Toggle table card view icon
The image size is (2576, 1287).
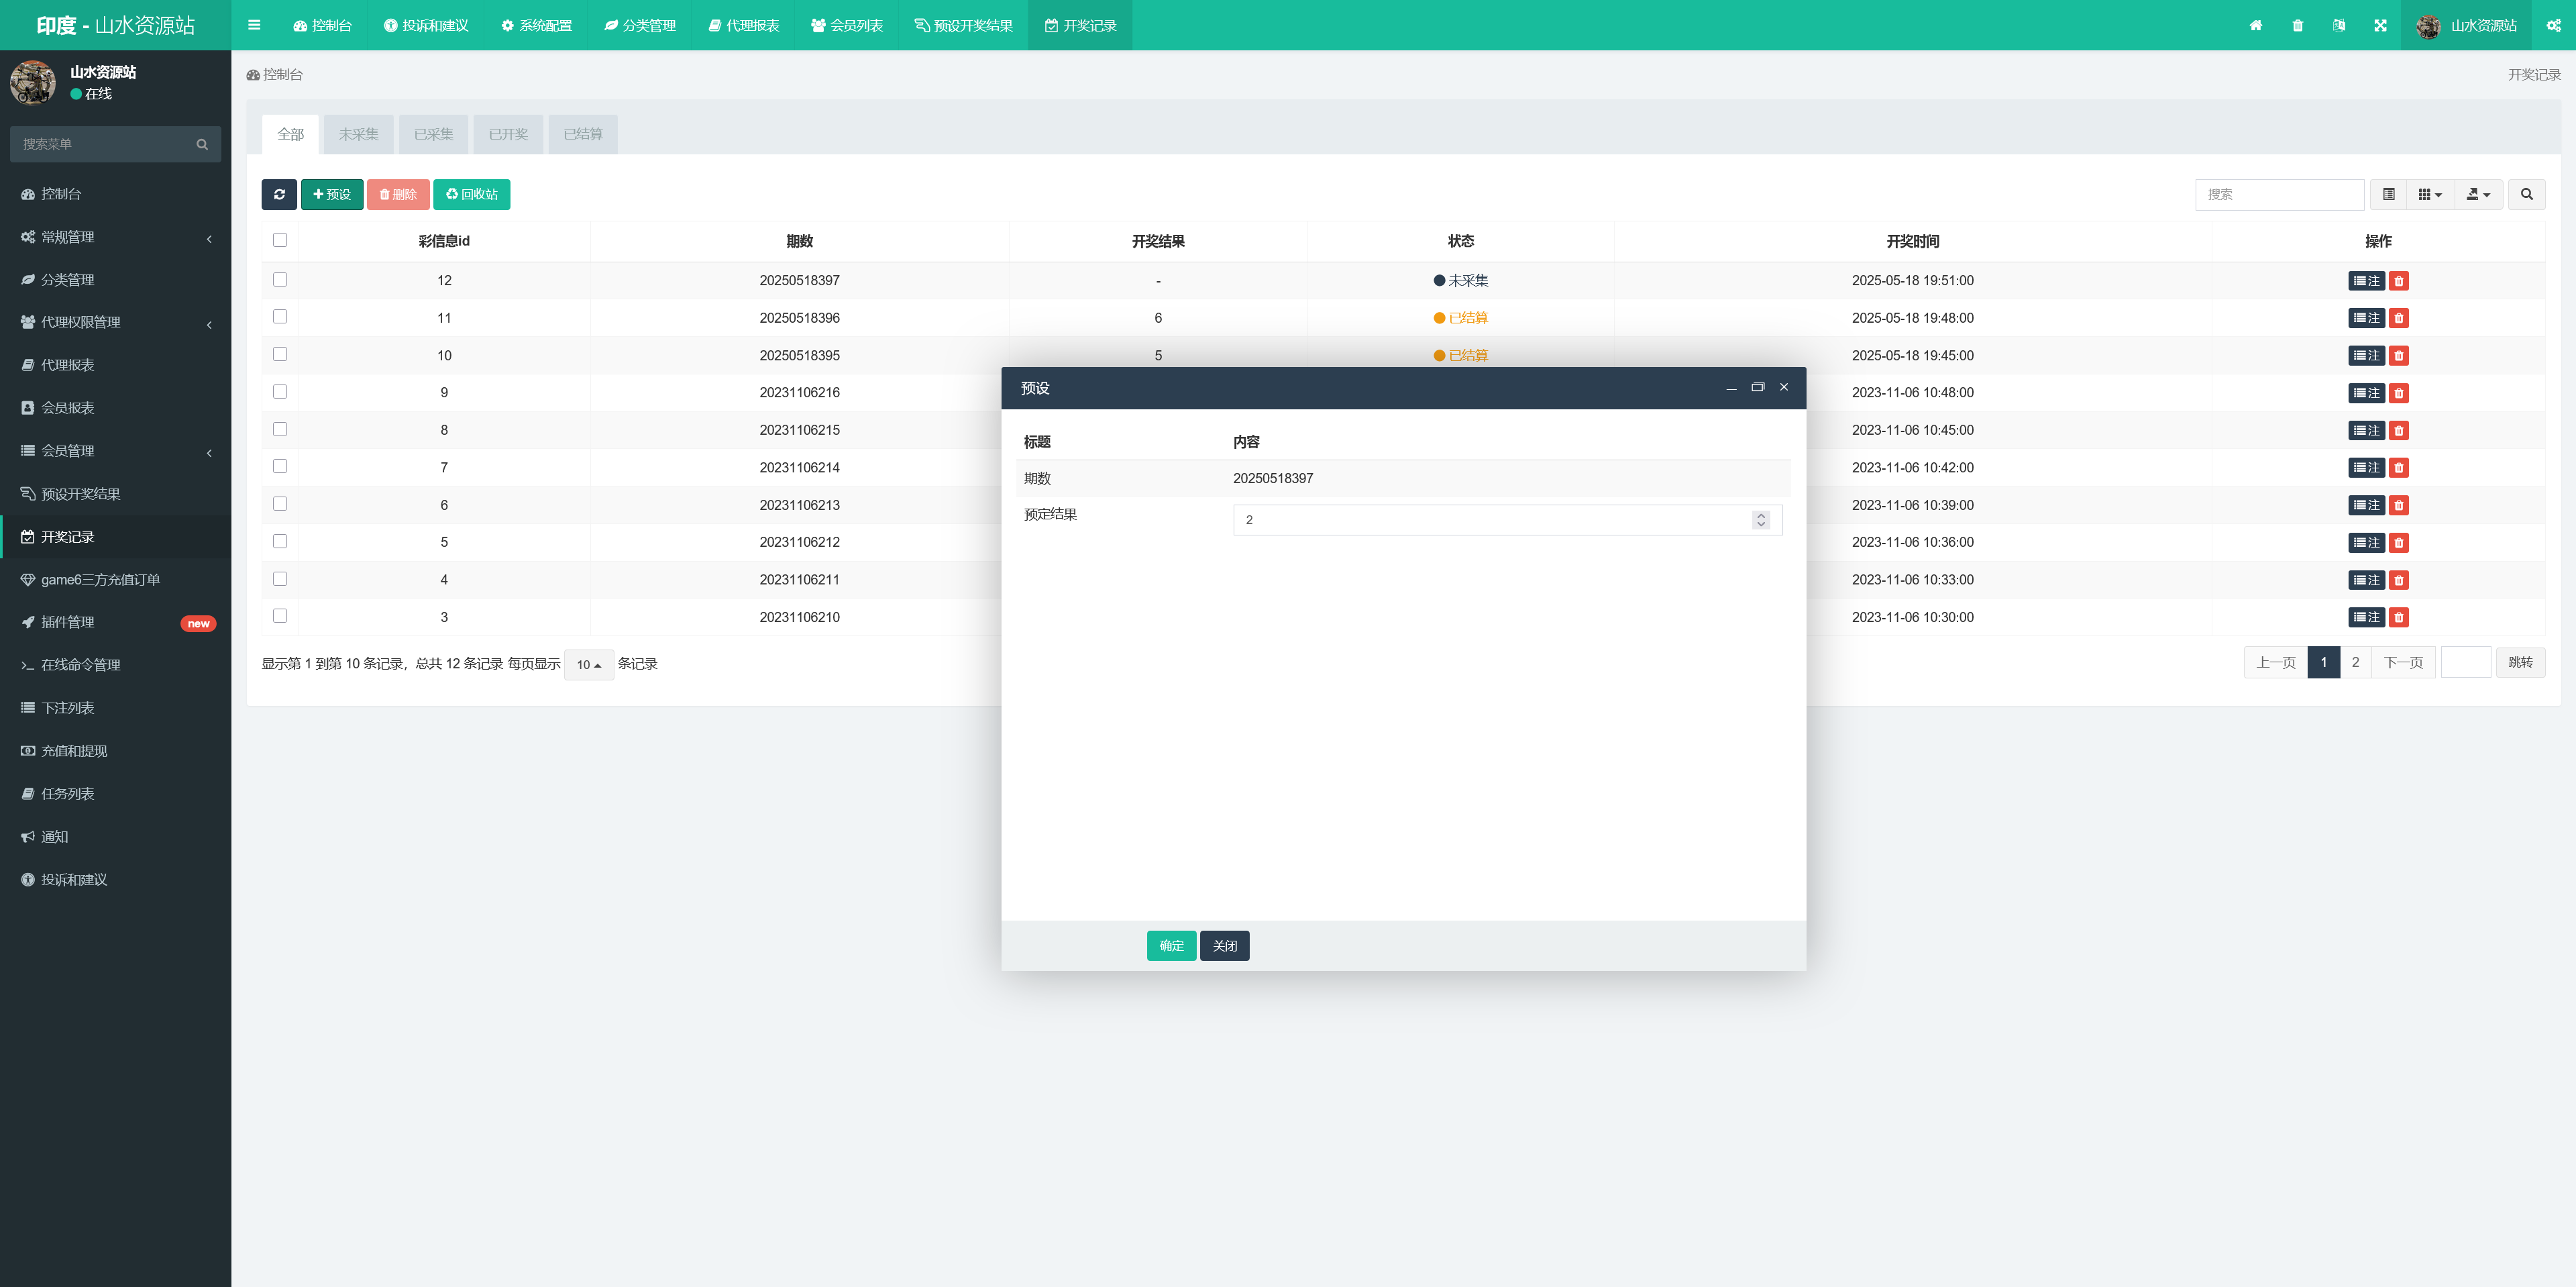2388,194
